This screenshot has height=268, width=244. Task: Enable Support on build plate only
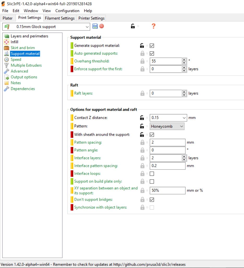coord(152,181)
